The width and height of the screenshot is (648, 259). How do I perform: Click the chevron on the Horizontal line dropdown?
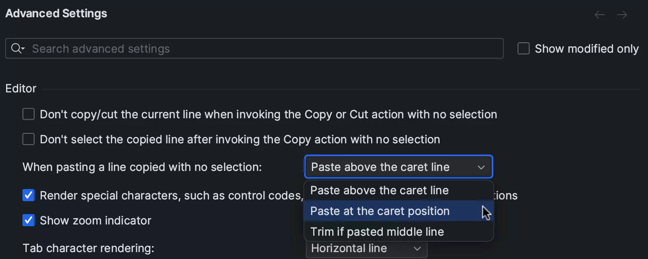(417, 249)
